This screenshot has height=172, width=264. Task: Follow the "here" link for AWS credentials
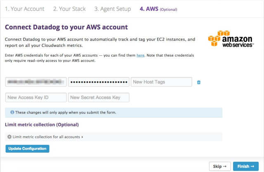140,55
